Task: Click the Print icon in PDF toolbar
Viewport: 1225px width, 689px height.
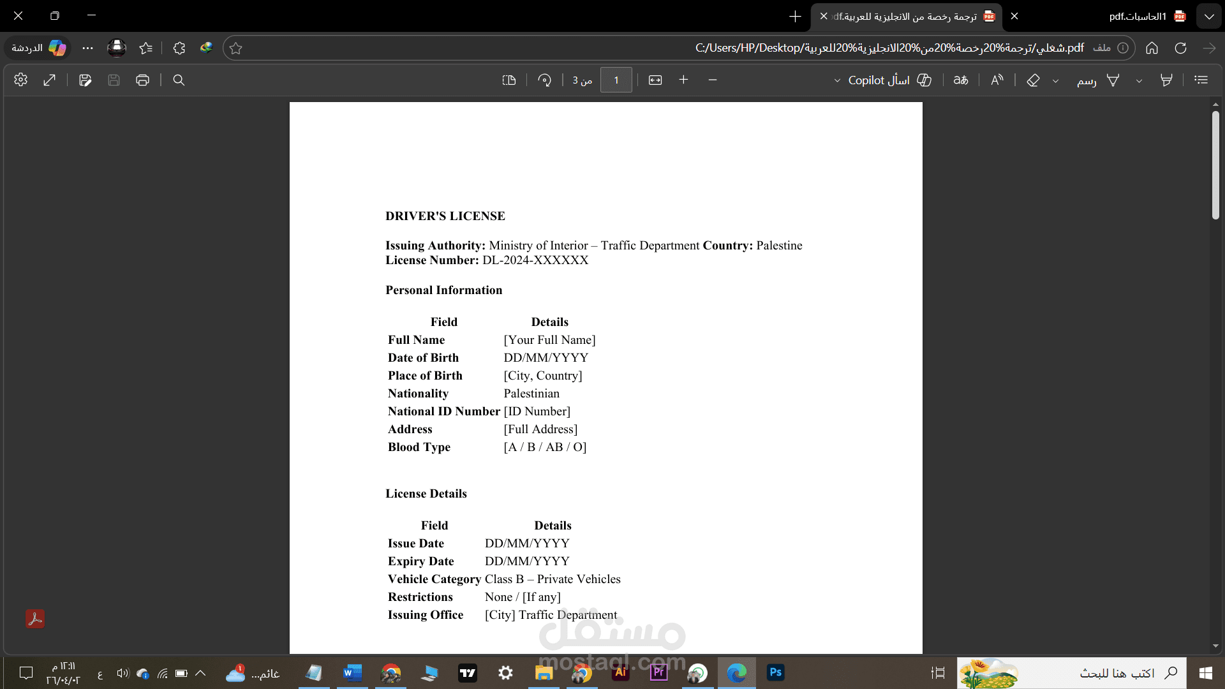Action: (x=142, y=80)
